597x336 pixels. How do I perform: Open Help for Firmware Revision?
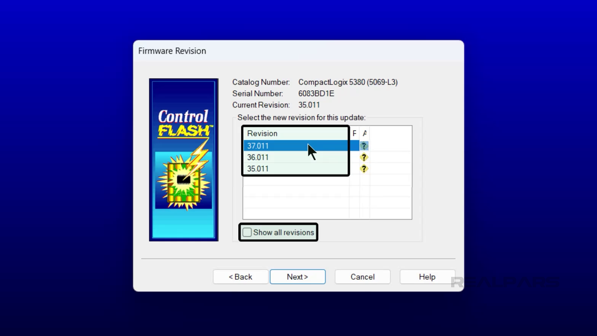427,277
